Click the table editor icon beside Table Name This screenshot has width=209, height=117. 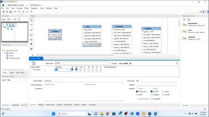click(x=34, y=63)
